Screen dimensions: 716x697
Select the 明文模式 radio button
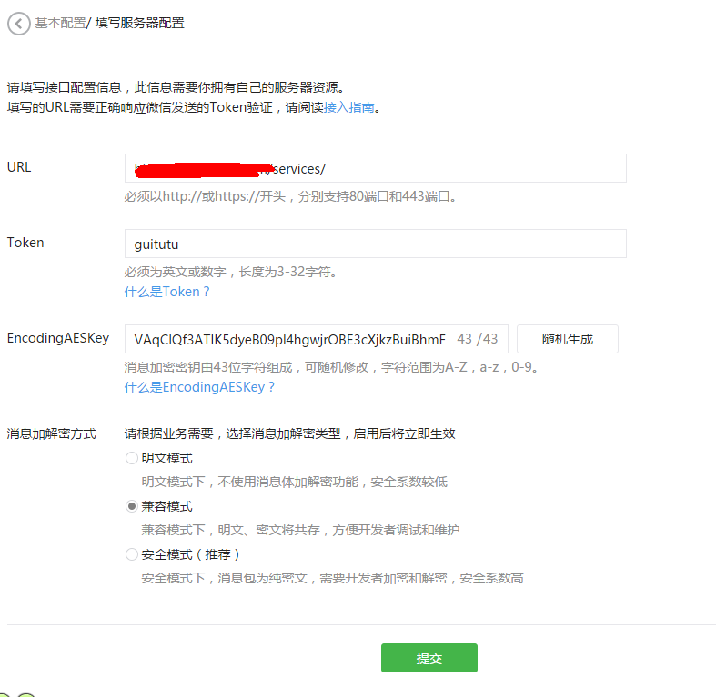132,459
